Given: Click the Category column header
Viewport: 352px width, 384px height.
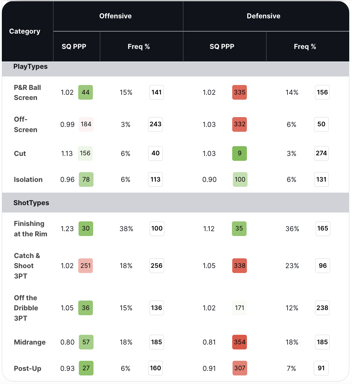Looking at the screenshot, I should point(25,31).
